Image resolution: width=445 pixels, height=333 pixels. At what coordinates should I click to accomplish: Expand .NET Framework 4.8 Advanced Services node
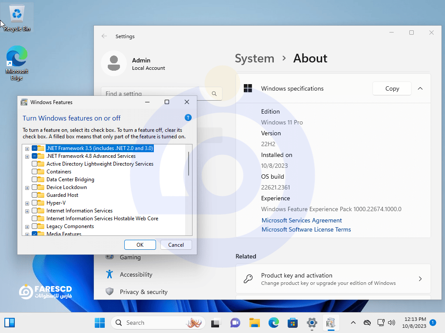[x=27, y=157]
